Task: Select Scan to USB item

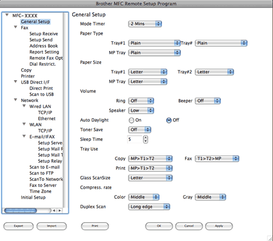Action: click(41, 95)
